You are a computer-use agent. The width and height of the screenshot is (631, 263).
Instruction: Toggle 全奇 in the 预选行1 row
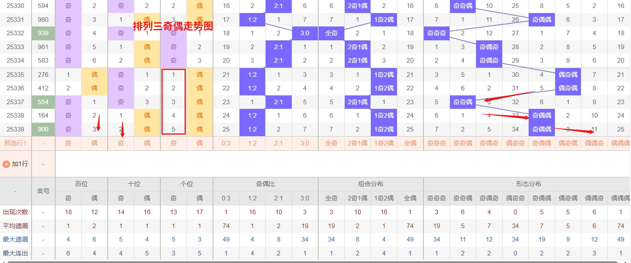[x=331, y=143]
